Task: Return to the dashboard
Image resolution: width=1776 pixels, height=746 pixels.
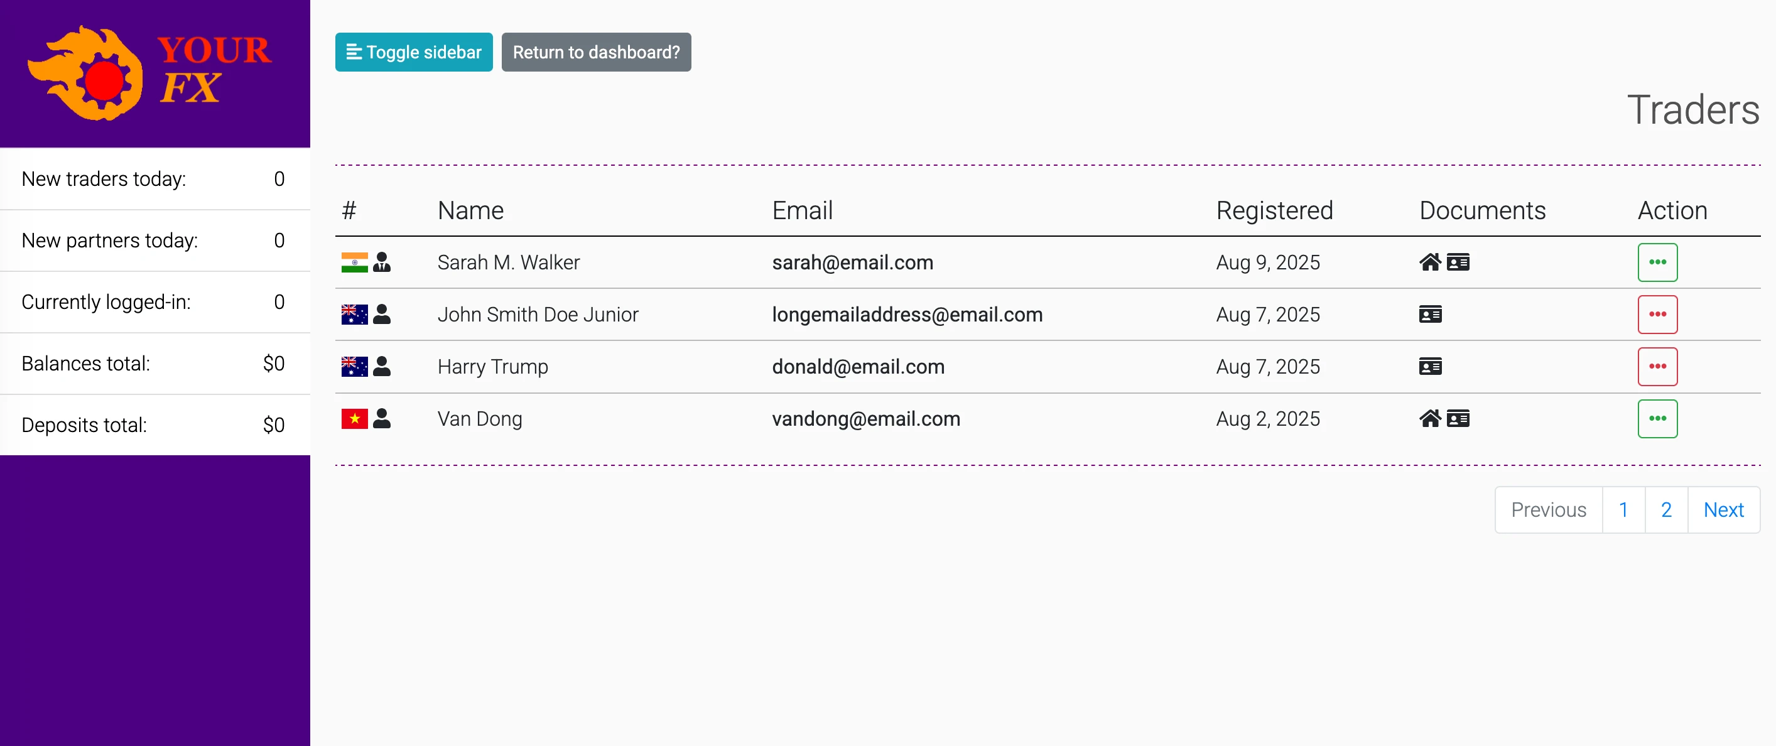Action: coord(596,52)
